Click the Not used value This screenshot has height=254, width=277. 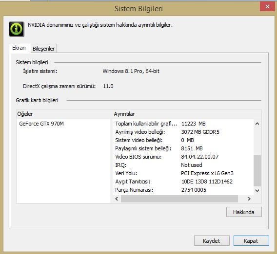click(192, 165)
